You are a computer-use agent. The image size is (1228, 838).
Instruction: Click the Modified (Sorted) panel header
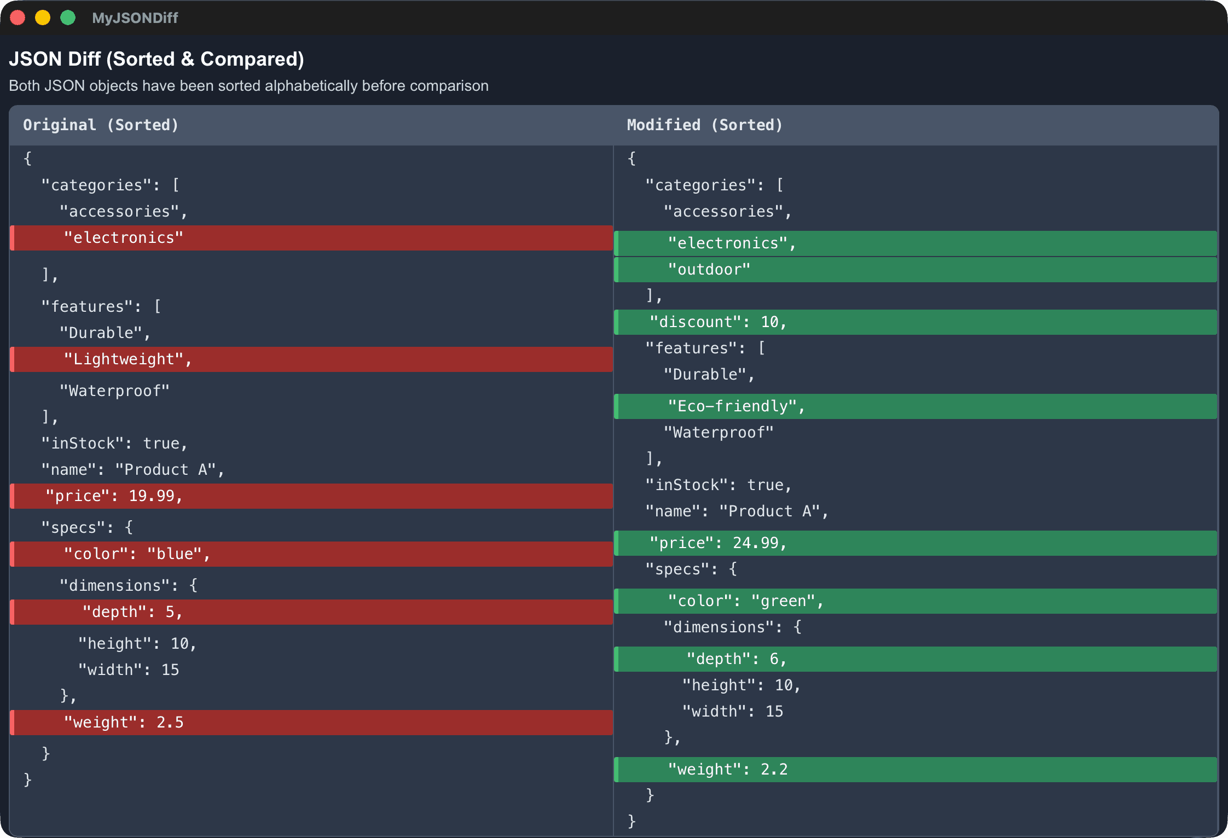point(704,125)
